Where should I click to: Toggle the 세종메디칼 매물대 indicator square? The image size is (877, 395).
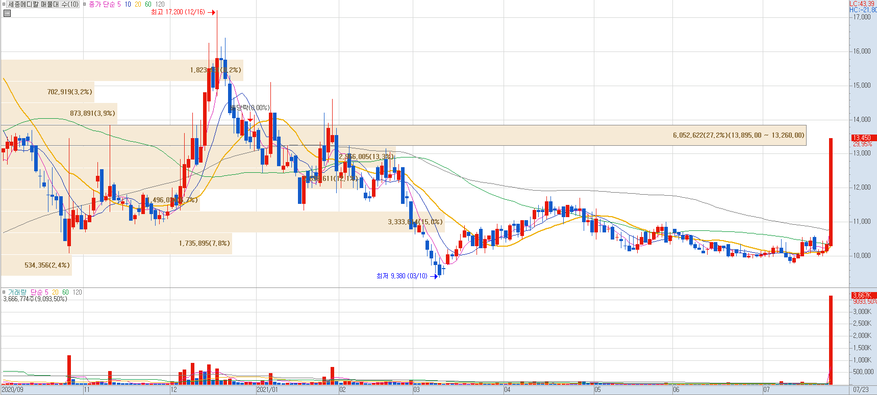click(4, 4)
